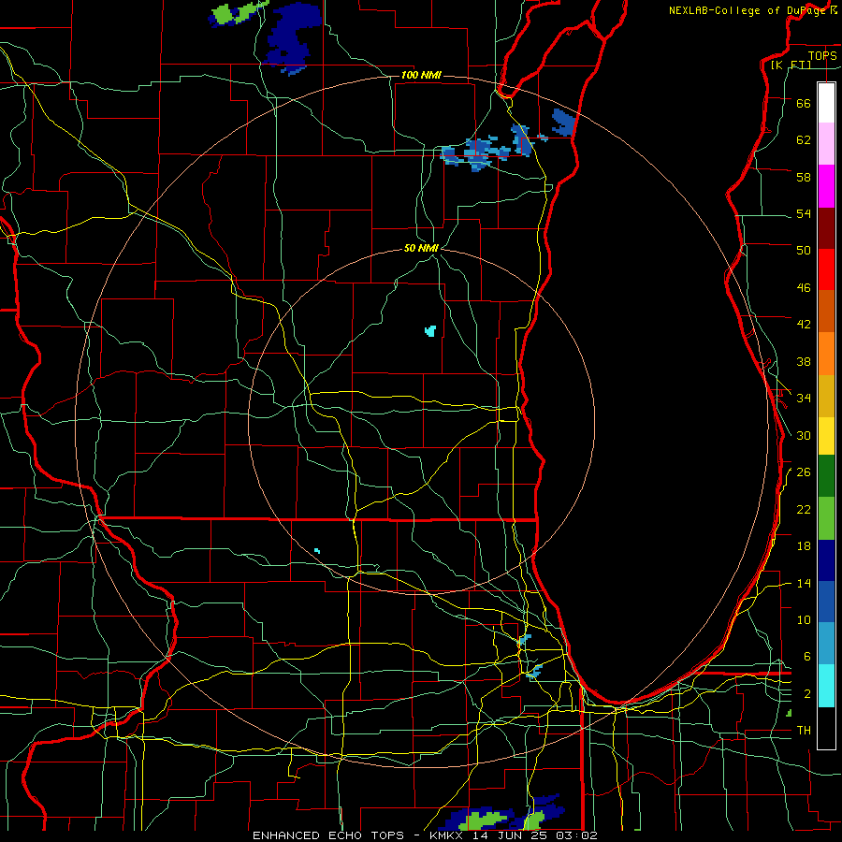Click the 2 value on the legend
Screen dimensions: 842x842
(807, 694)
